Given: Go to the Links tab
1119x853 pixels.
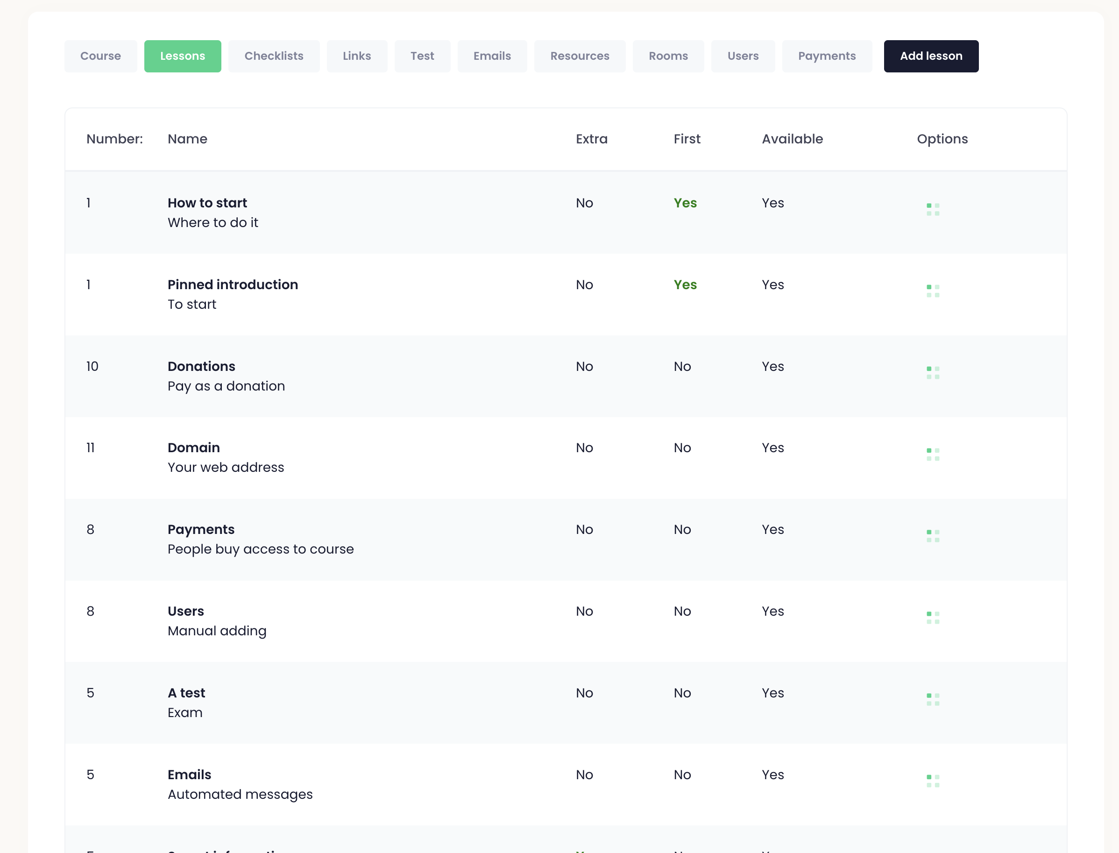Looking at the screenshot, I should point(357,56).
